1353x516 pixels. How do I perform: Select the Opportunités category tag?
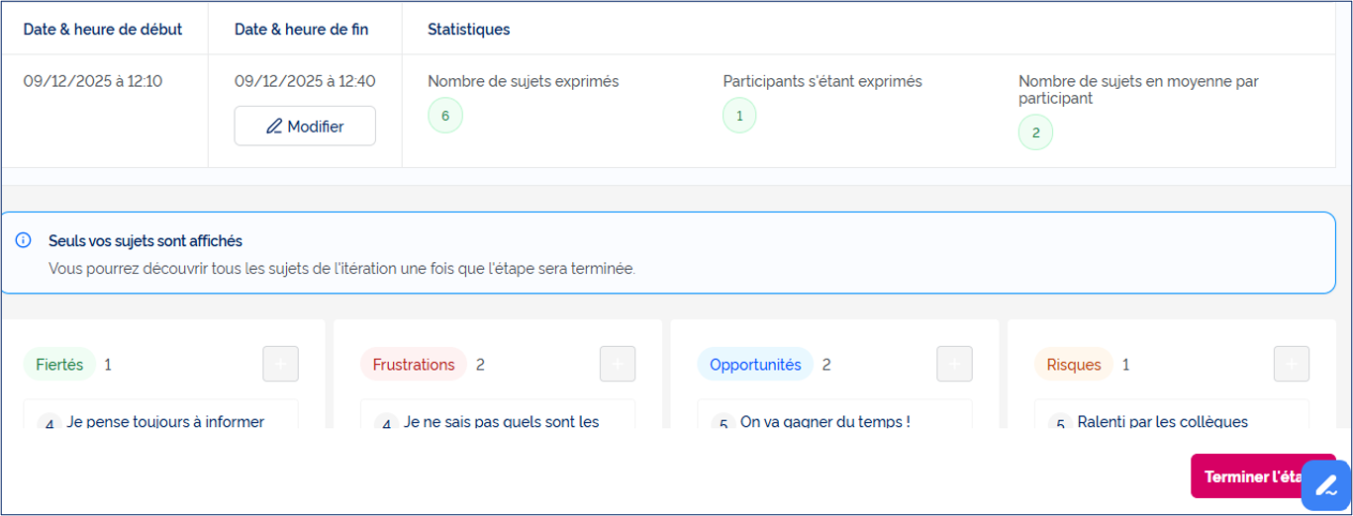pos(755,365)
